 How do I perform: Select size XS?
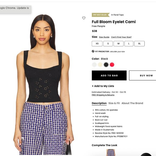tap(97, 44)
